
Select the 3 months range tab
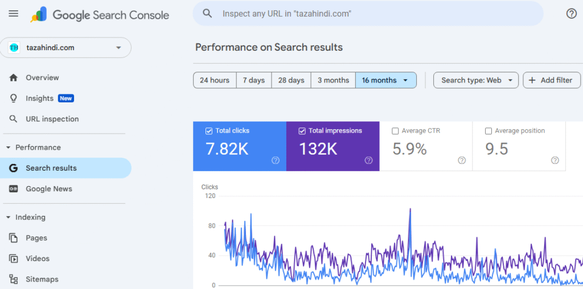point(333,80)
